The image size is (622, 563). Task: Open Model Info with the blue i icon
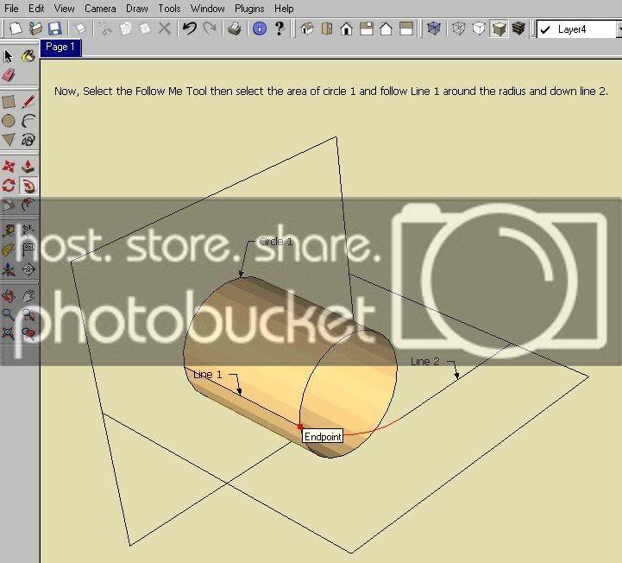[x=260, y=28]
